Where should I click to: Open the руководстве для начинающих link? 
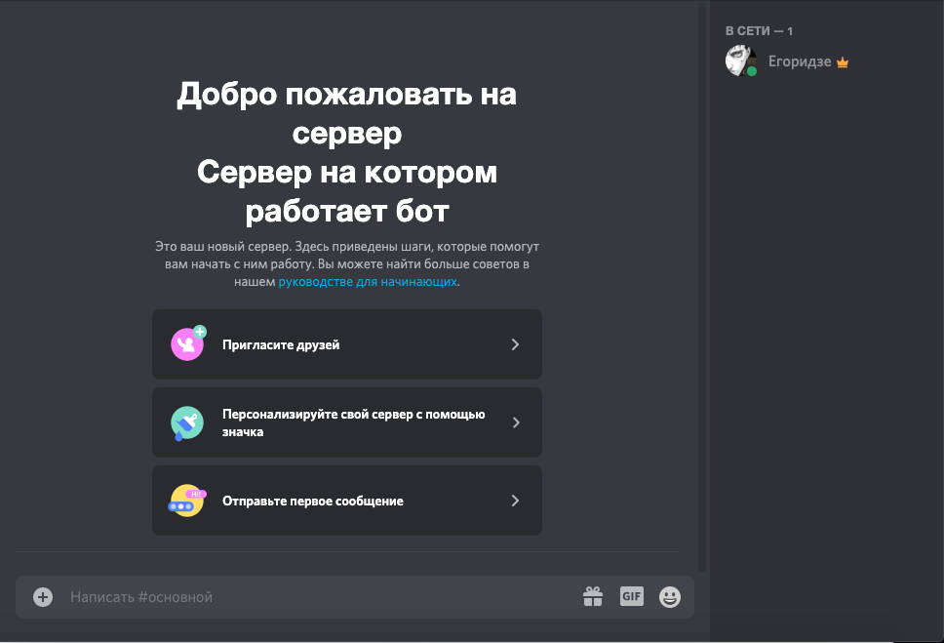pos(368,282)
